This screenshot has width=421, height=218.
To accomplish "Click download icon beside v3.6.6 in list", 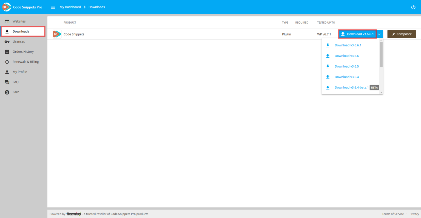I will pyautogui.click(x=328, y=56).
